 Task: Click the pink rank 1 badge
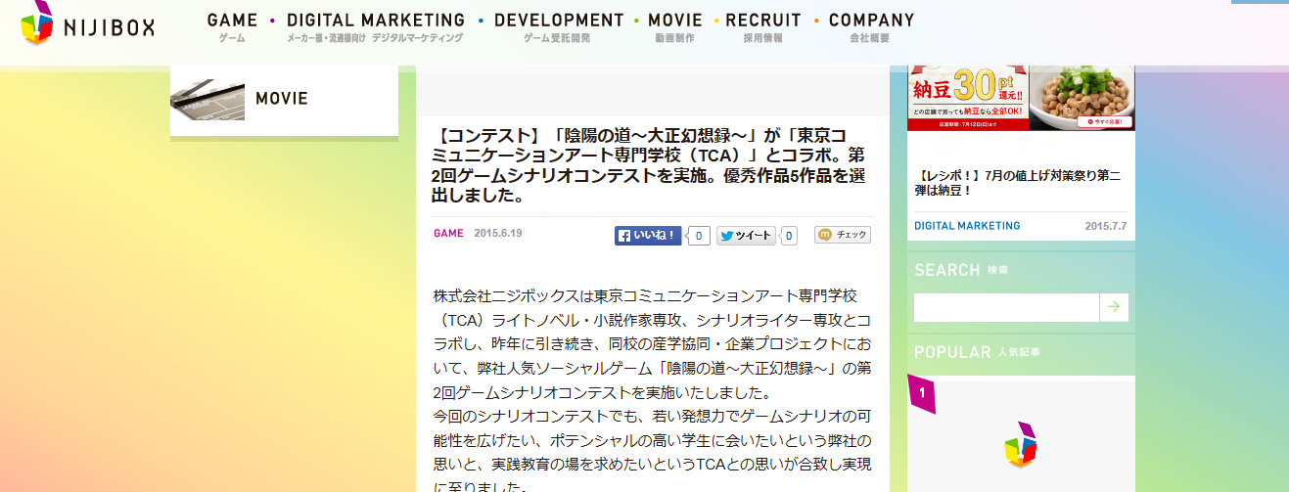[921, 393]
